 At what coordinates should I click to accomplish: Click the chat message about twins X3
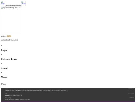pos(37,91)
